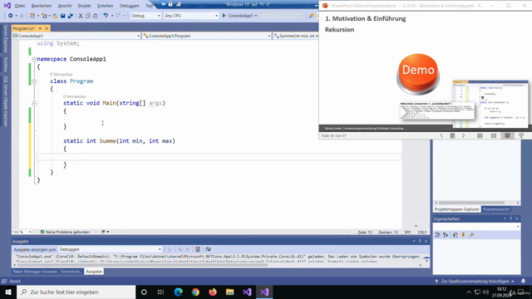The image size is (532, 299).
Task: Click the ConsoleApp1 start button label
Action: pyautogui.click(x=241, y=16)
